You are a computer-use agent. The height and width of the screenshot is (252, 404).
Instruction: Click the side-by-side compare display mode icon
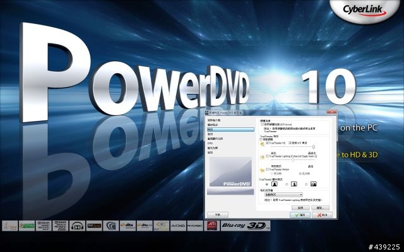coord(314,184)
